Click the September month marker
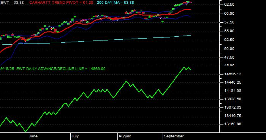This screenshot has width=266, height=140. 174,136
